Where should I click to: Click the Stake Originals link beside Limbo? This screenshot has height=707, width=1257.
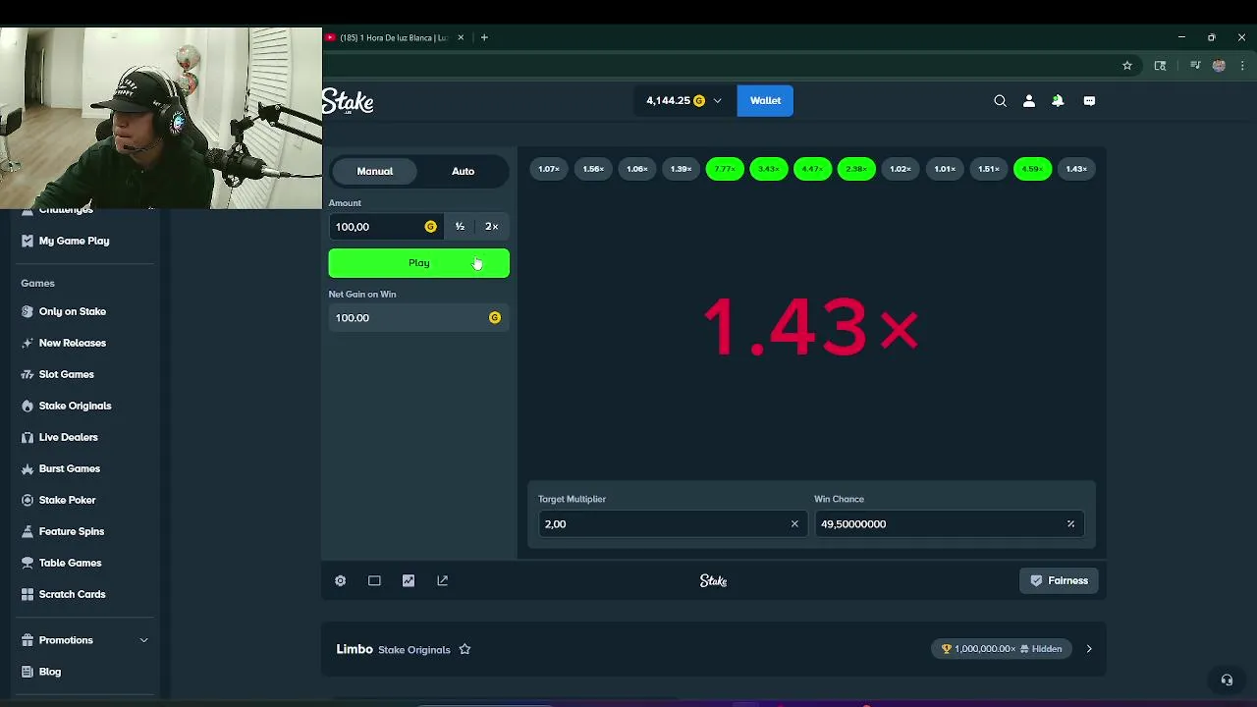[414, 650]
